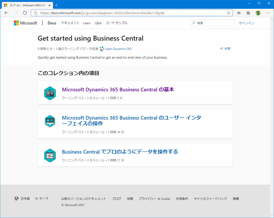
Task: Open the browser settings ellipsis menu
Action: (268, 13)
